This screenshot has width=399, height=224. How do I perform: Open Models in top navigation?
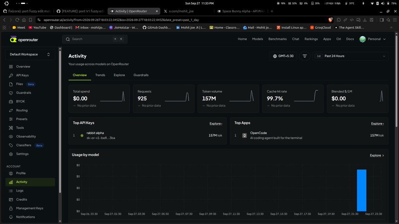click(258, 39)
